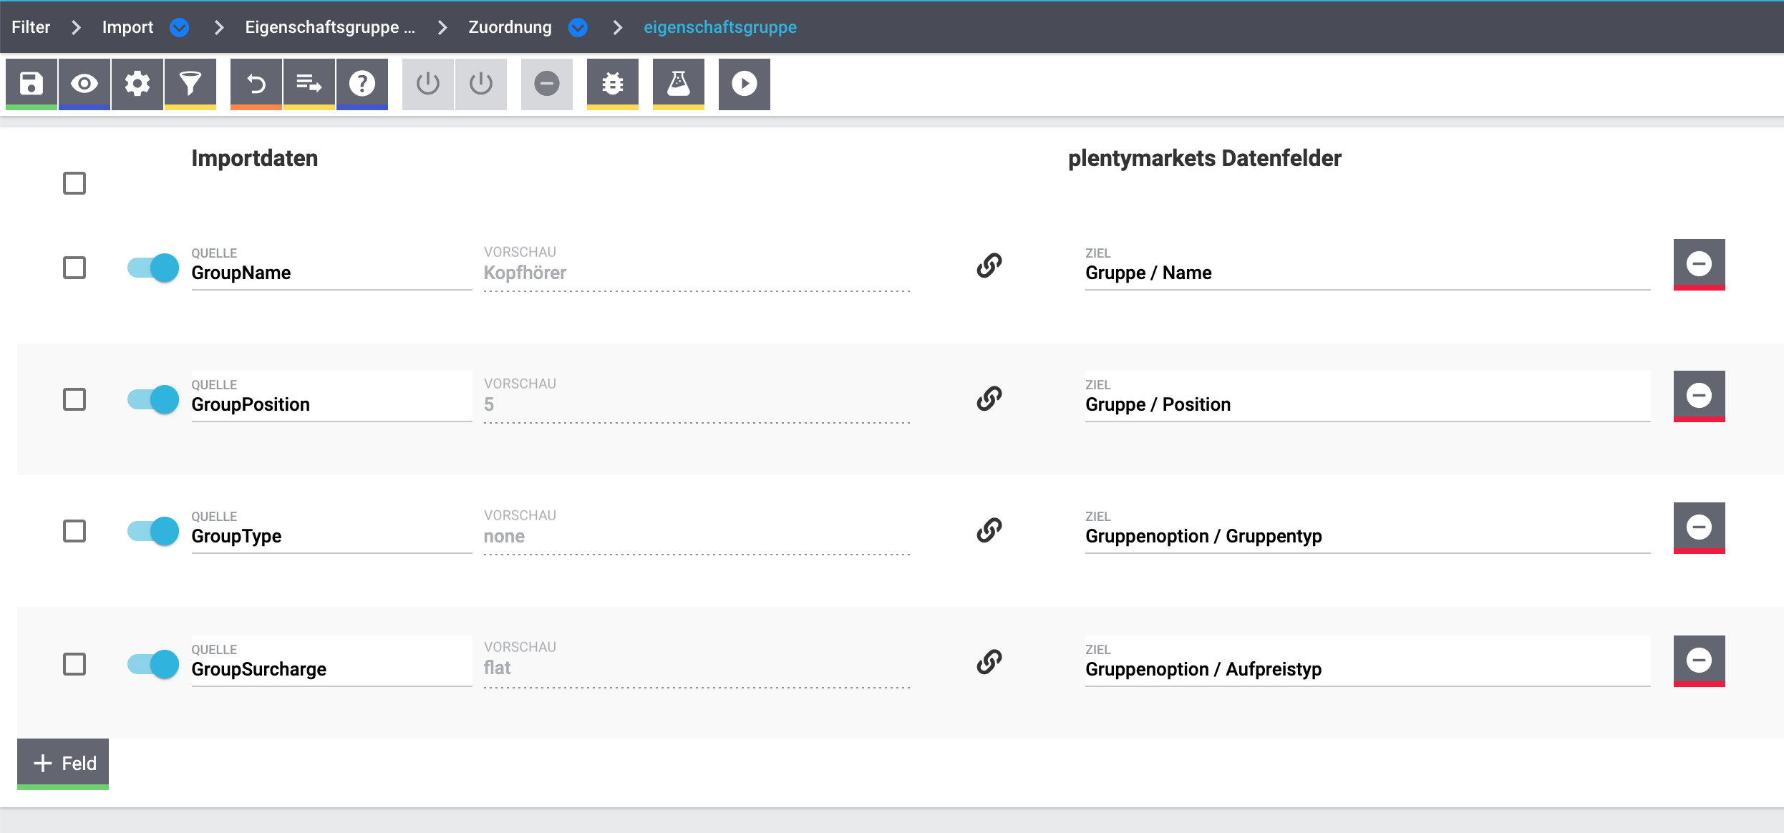Click the bug debug icon

[x=613, y=84]
